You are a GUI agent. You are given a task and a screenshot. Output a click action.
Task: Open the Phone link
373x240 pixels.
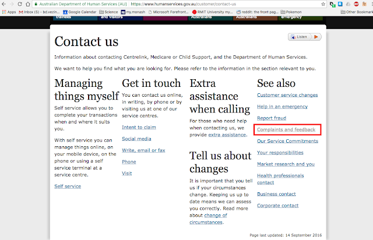[129, 162]
